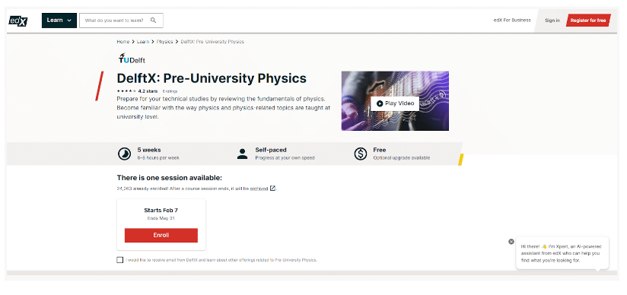
Task: Click the 'Starts Feb 7' session text
Action: tap(161, 211)
